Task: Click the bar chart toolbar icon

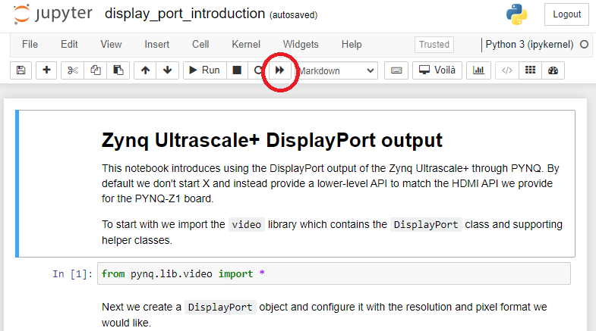Action: coord(478,70)
